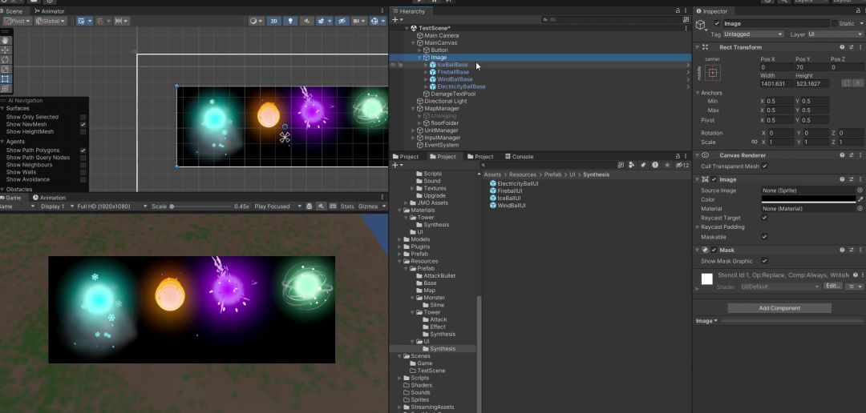Disable Show Mask Graphic checkbox
The image size is (866, 413).
point(764,261)
